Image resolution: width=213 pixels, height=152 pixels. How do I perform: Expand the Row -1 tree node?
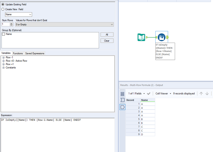(4, 58)
